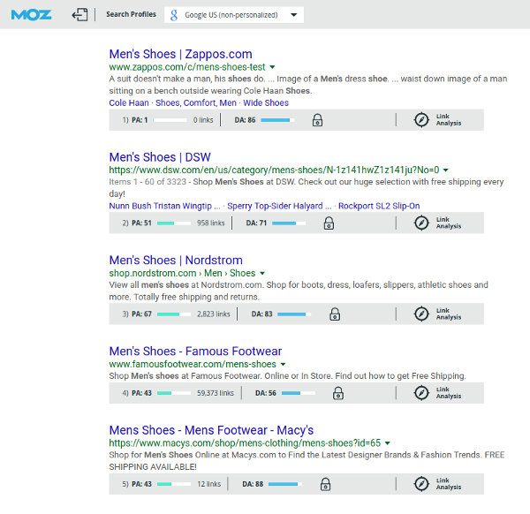
Task: Click the lock icon in the DSW result bar
Action: (x=329, y=223)
